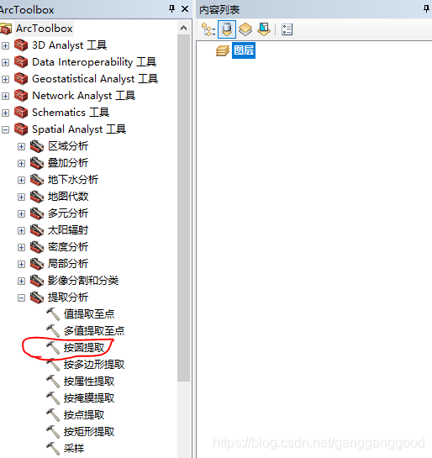Click List By Drawing Order icon
The width and height of the screenshot is (432, 458).
[x=208, y=29]
